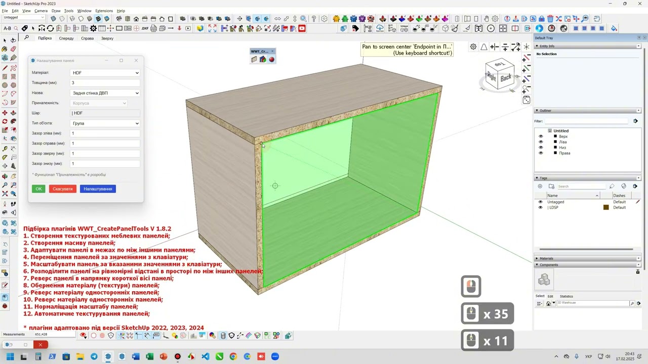Viewport: 648px width, 364px height.
Task: Click the pan hand icon in top toolbar
Action: [x=487, y=19]
